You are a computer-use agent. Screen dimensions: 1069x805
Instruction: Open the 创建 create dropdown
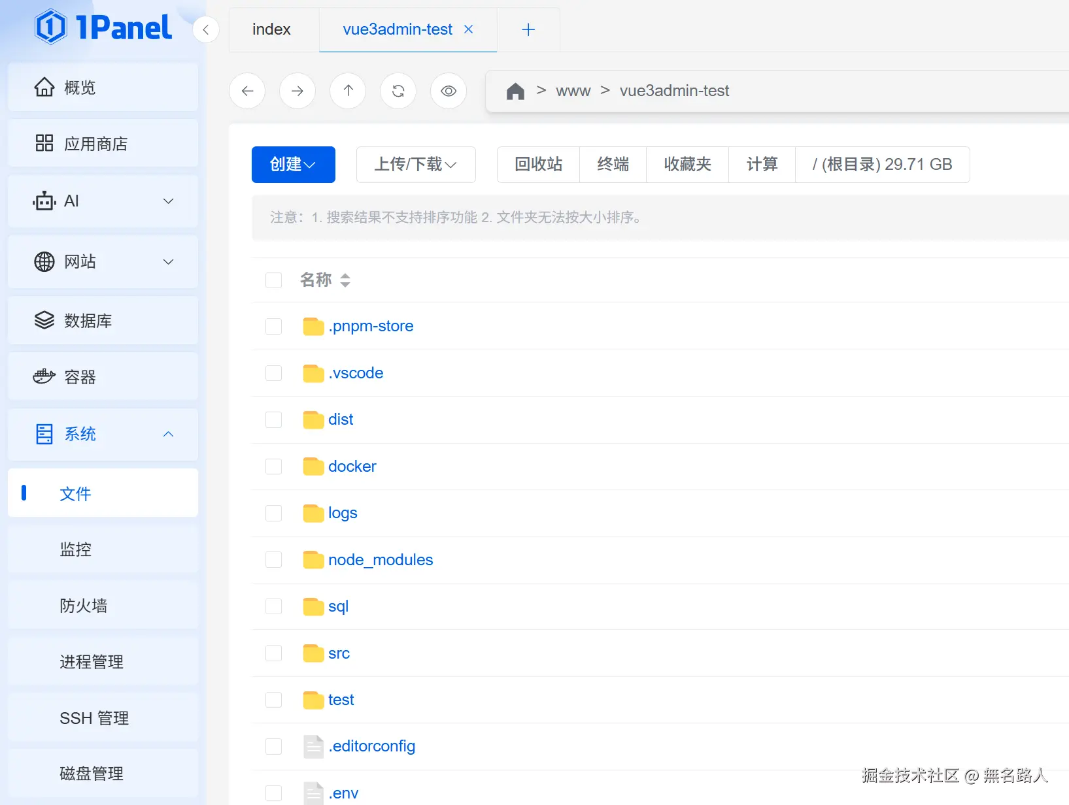(x=294, y=165)
